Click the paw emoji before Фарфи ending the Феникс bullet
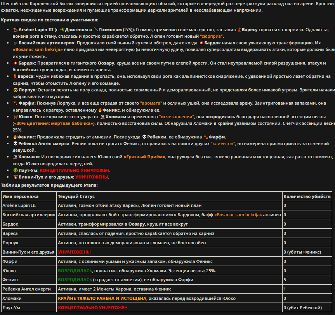This screenshot has height=315, width=335. (x=206, y=137)
